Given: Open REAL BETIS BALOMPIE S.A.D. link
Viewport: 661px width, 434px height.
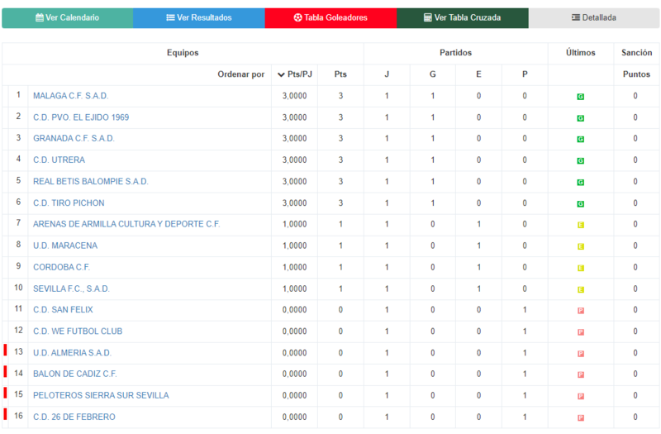Looking at the screenshot, I should (x=91, y=182).
